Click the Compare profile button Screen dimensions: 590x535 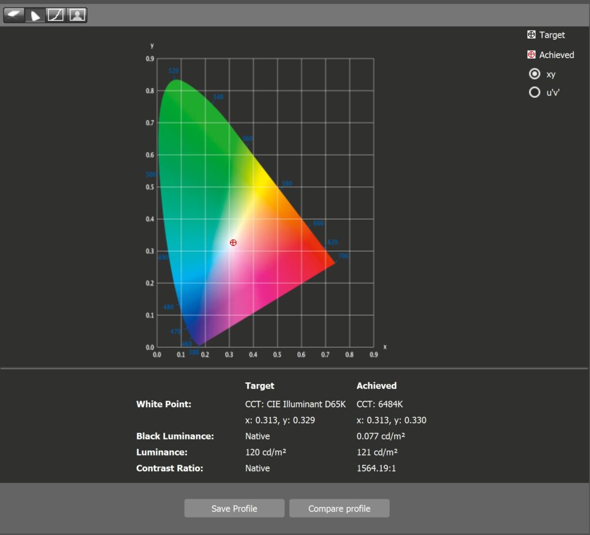coord(339,509)
